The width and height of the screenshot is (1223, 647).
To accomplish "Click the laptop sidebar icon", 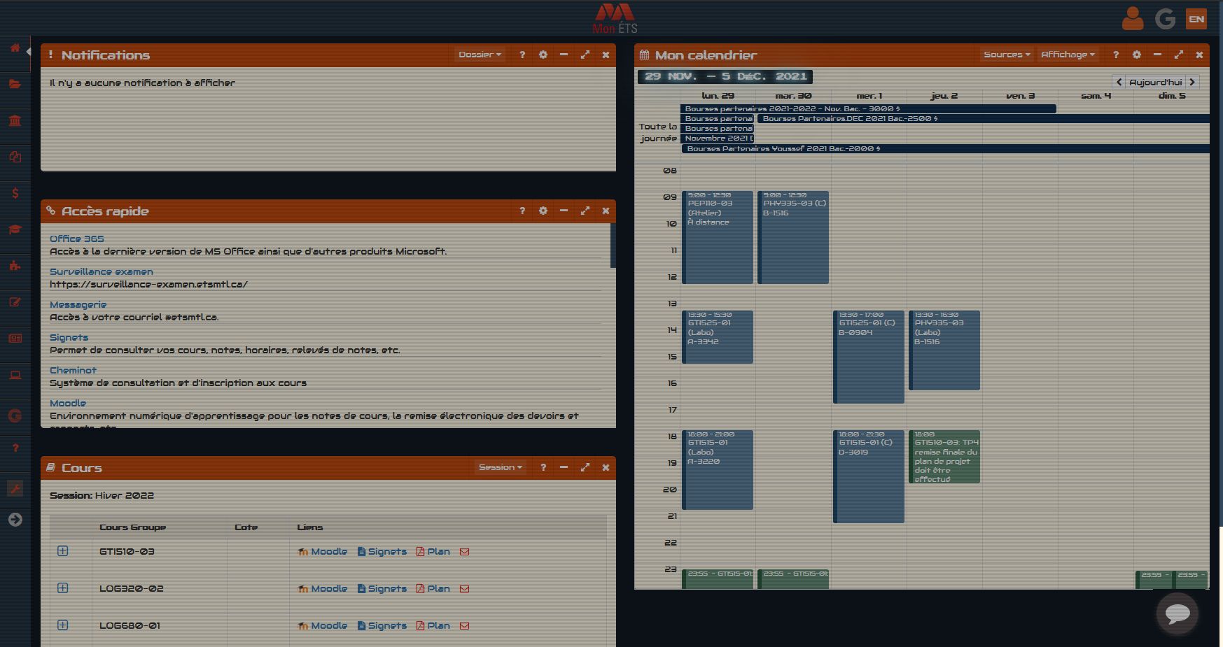I will pyautogui.click(x=15, y=376).
